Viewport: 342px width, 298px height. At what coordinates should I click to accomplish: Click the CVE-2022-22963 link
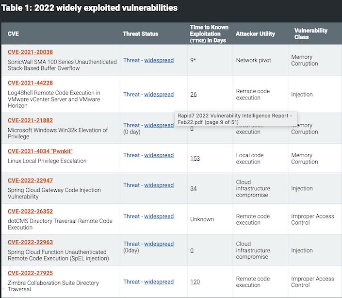click(30, 242)
